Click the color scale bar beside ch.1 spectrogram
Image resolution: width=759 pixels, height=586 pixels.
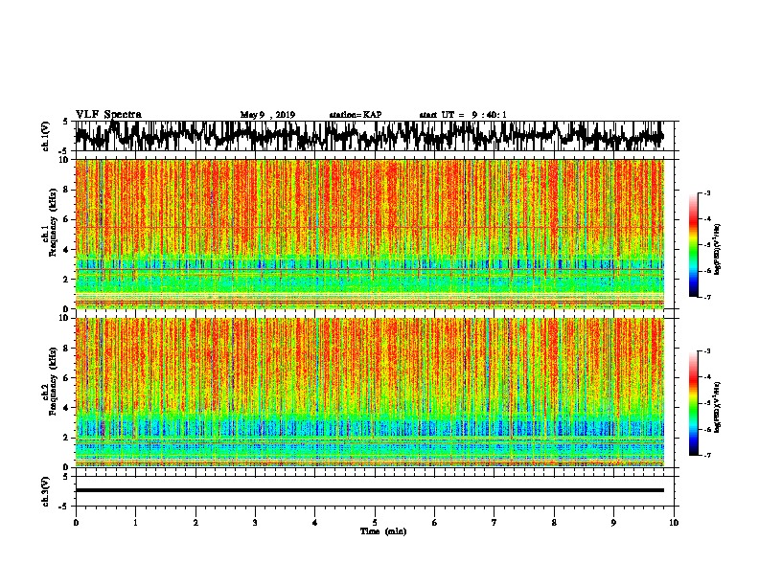click(x=694, y=245)
